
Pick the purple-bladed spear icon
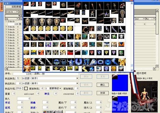[x=63, y=37]
